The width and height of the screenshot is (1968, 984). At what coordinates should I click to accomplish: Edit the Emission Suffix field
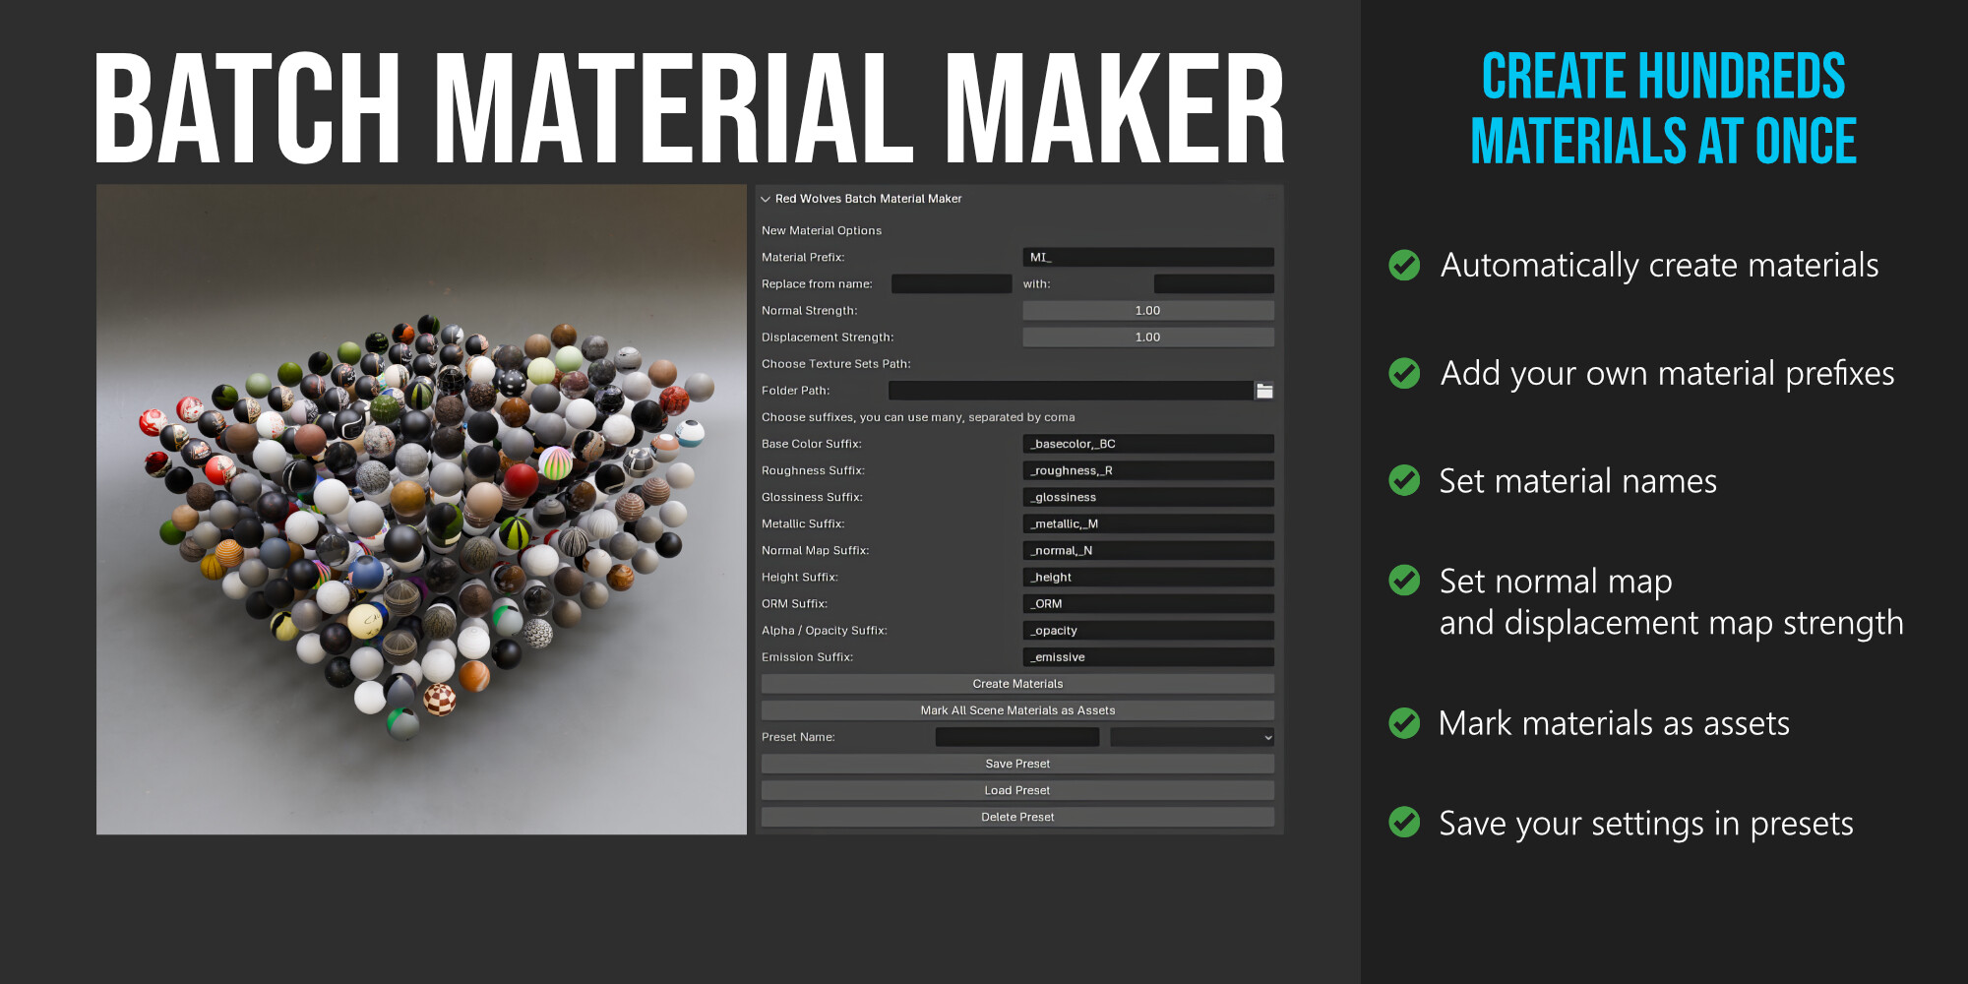tap(1148, 656)
